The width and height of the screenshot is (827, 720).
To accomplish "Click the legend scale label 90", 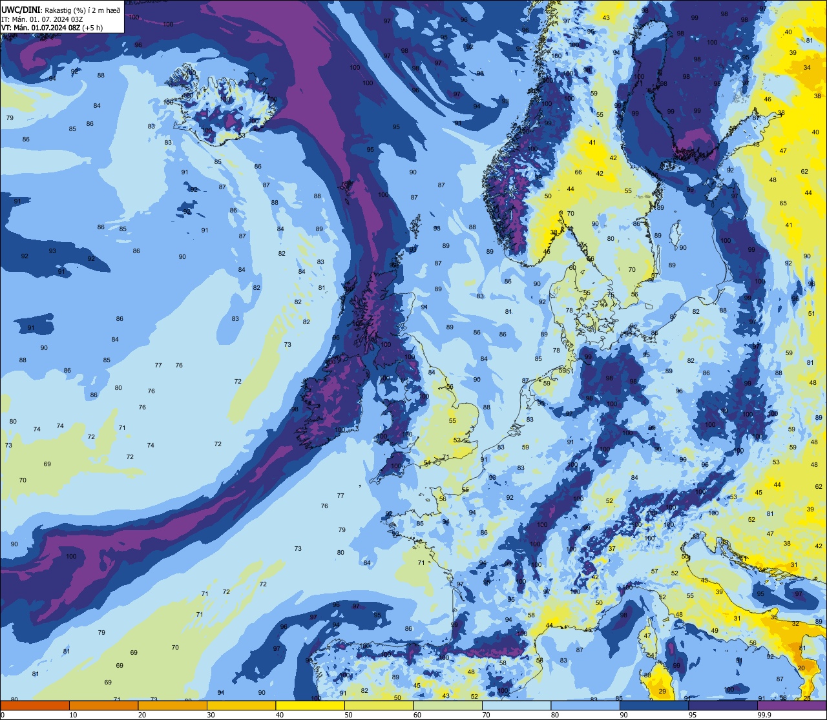I will click(623, 715).
